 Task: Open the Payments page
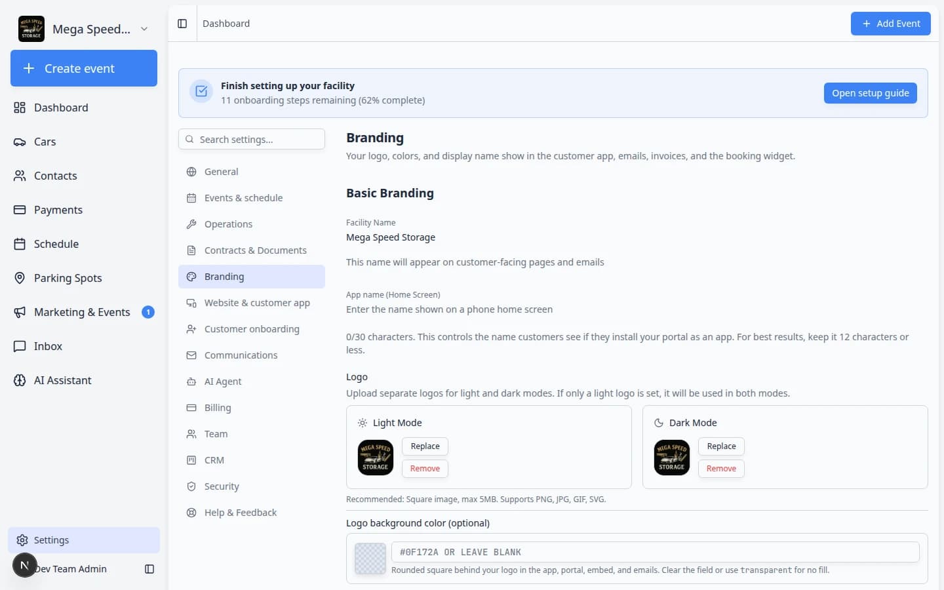tap(84, 210)
